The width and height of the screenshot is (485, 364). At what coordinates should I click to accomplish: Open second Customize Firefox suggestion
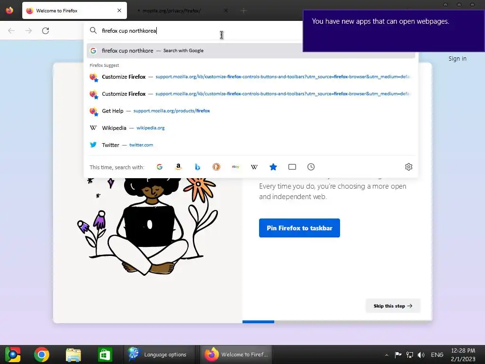(x=251, y=94)
